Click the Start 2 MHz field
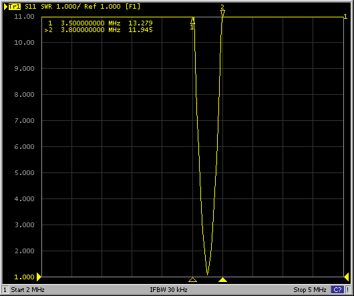The height and width of the screenshot is (296, 354). tap(28, 290)
